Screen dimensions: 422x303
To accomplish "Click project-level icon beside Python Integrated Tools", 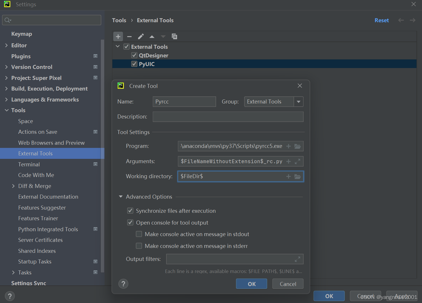I will 95,229.
